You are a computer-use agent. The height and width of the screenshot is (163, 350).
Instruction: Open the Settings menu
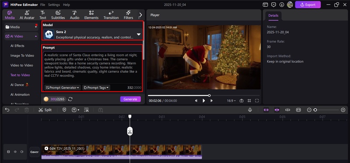coord(54,5)
